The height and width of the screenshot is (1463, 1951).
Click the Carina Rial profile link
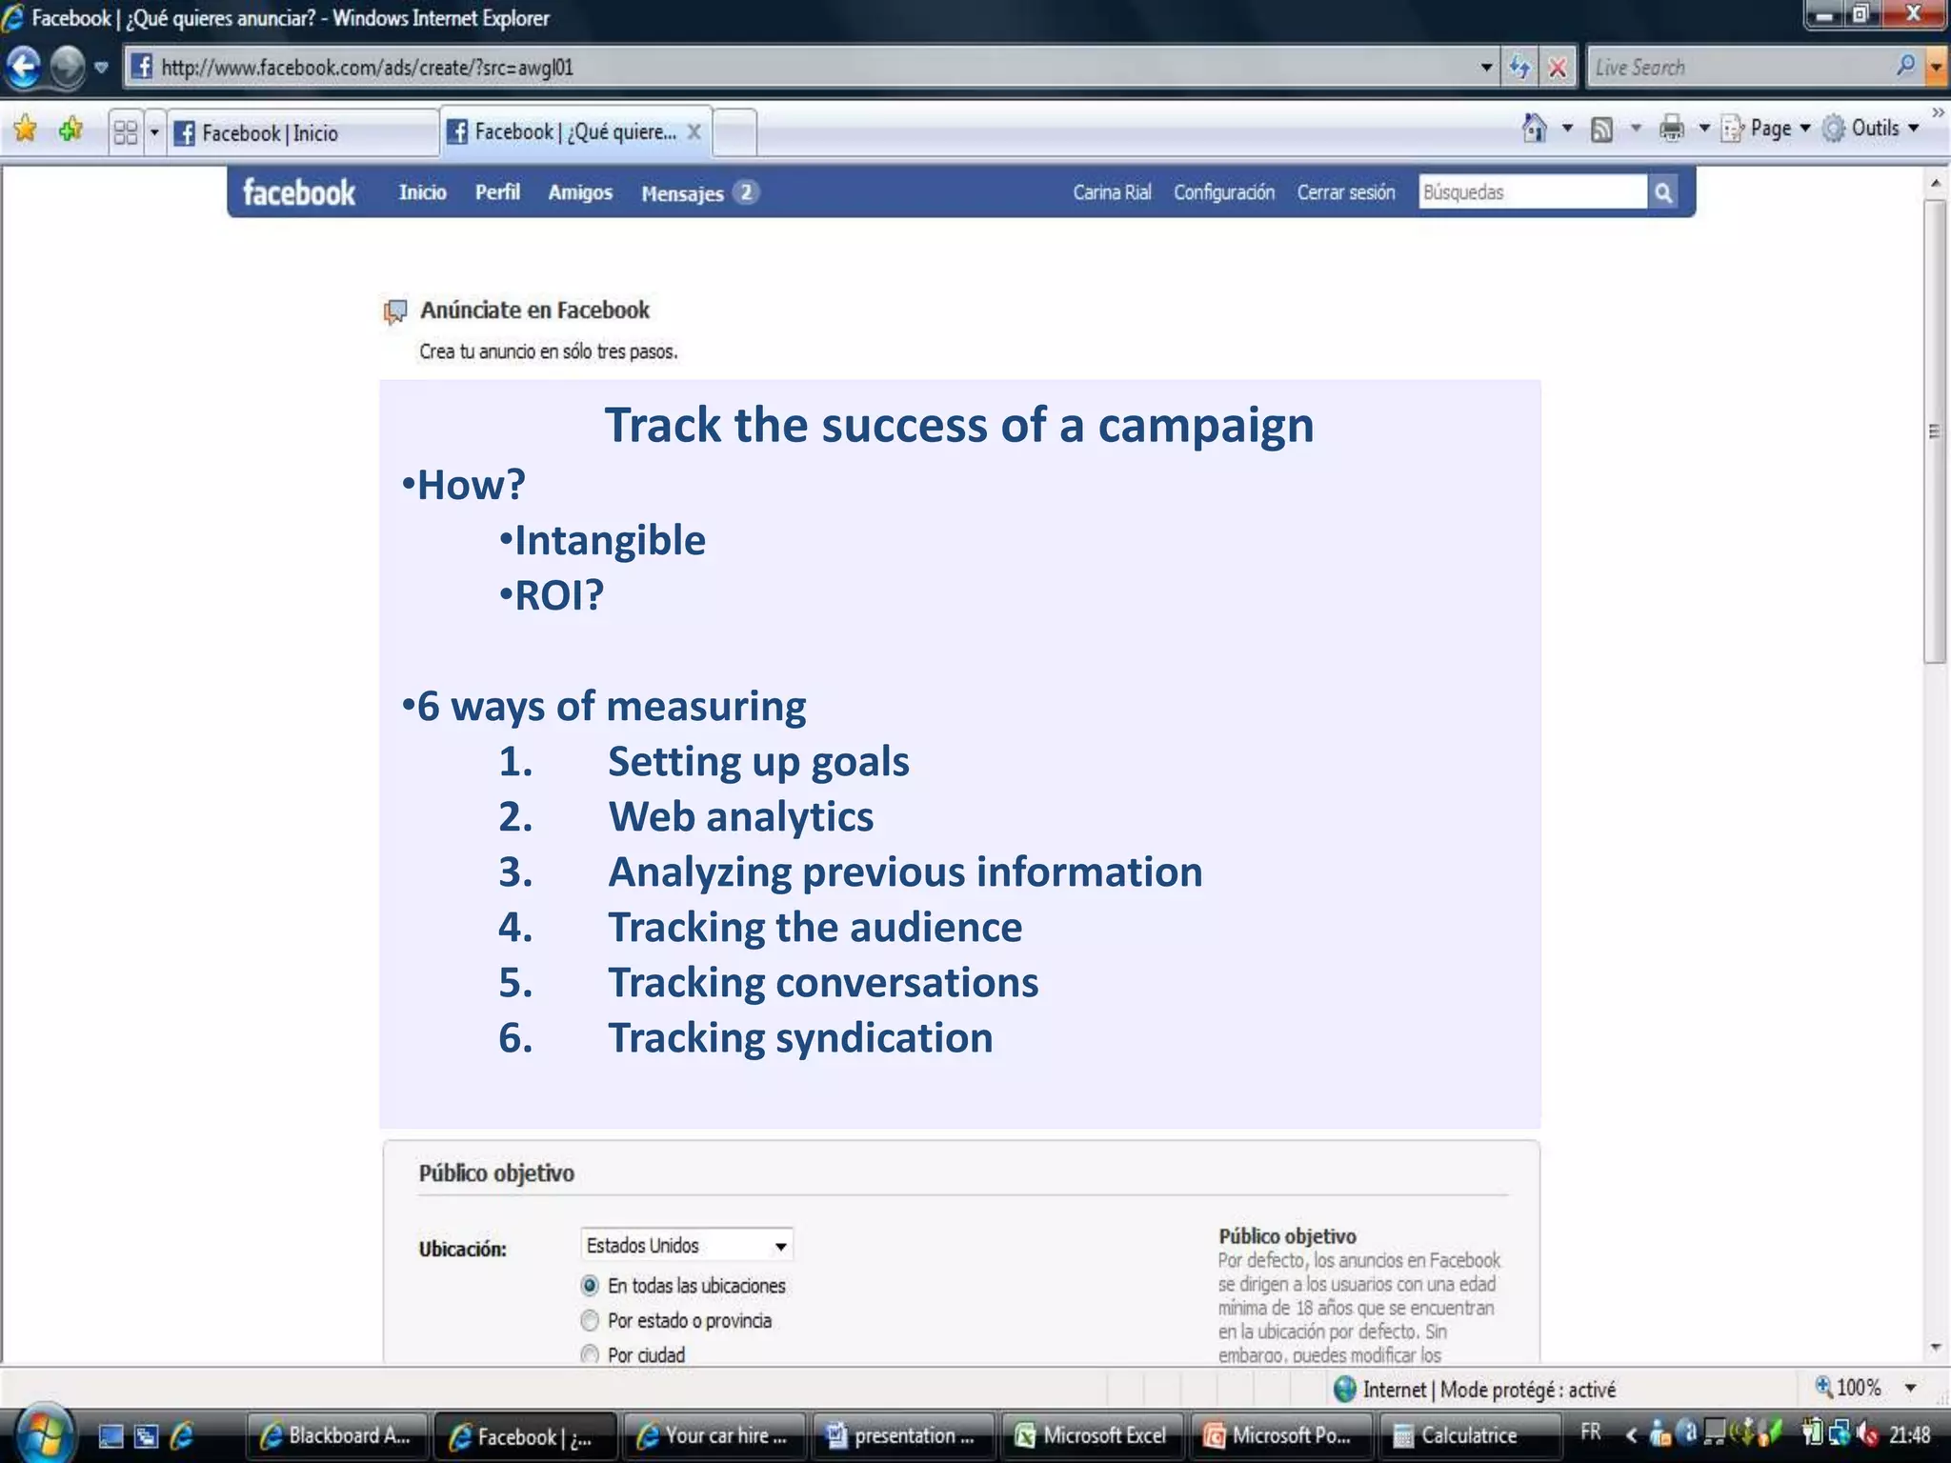(1112, 192)
